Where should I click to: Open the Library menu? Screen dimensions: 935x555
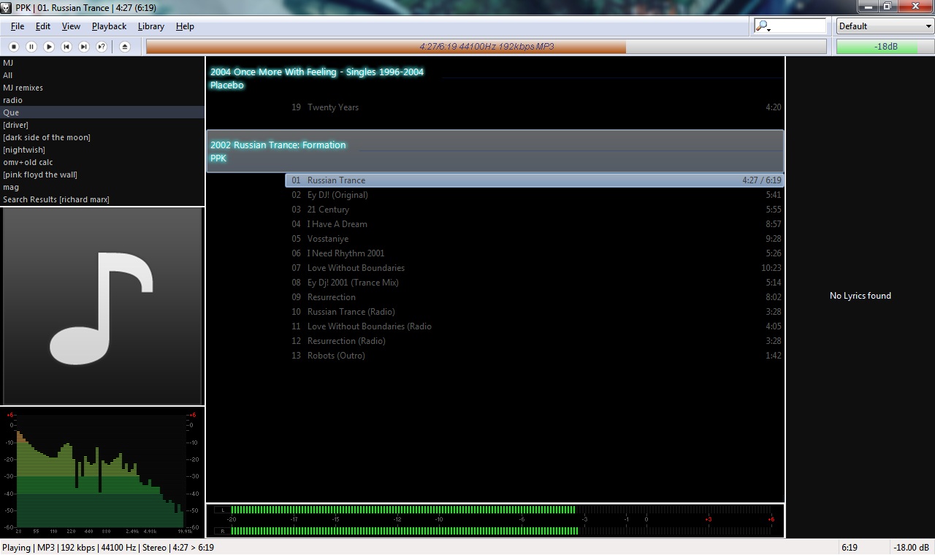point(151,26)
